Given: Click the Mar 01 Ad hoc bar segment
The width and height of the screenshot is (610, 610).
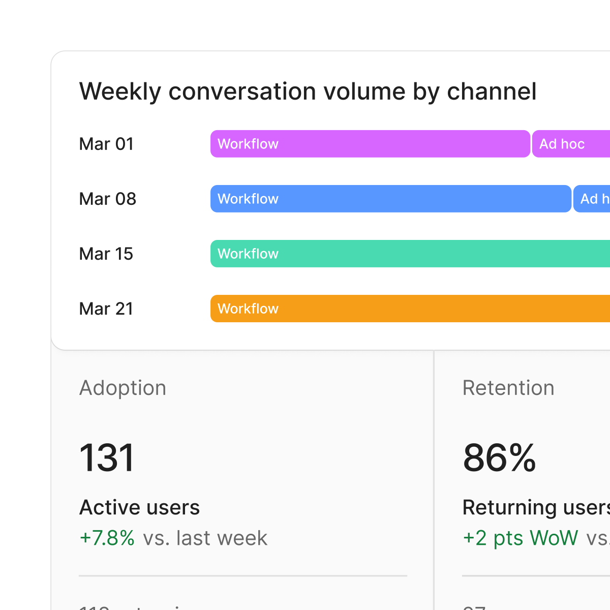Looking at the screenshot, I should coord(571,144).
